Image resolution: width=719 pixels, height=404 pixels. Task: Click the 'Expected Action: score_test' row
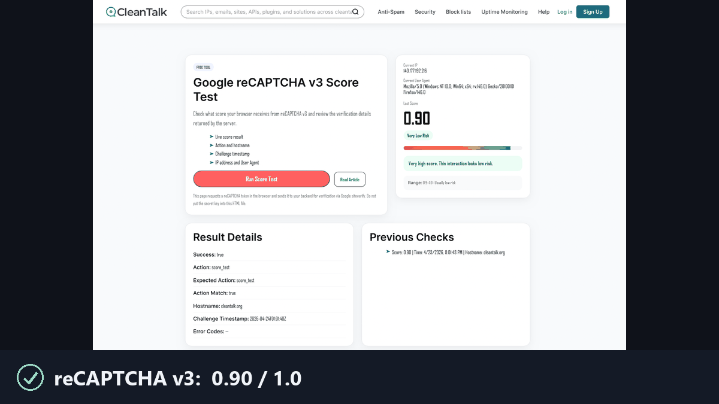269,280
